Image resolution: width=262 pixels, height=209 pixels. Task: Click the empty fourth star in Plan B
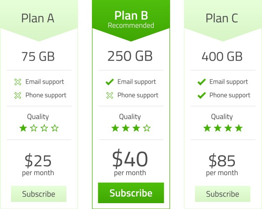pyautogui.click(x=147, y=128)
